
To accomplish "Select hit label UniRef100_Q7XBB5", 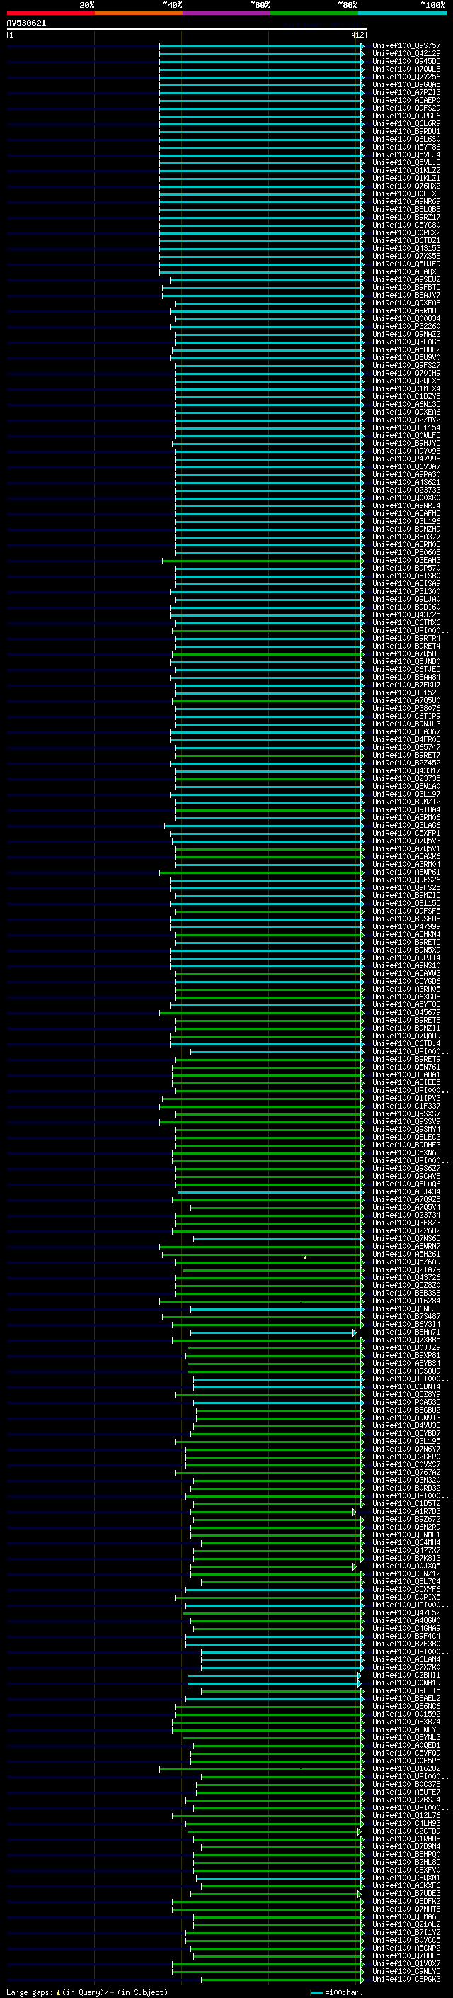I will tap(406, 1340).
